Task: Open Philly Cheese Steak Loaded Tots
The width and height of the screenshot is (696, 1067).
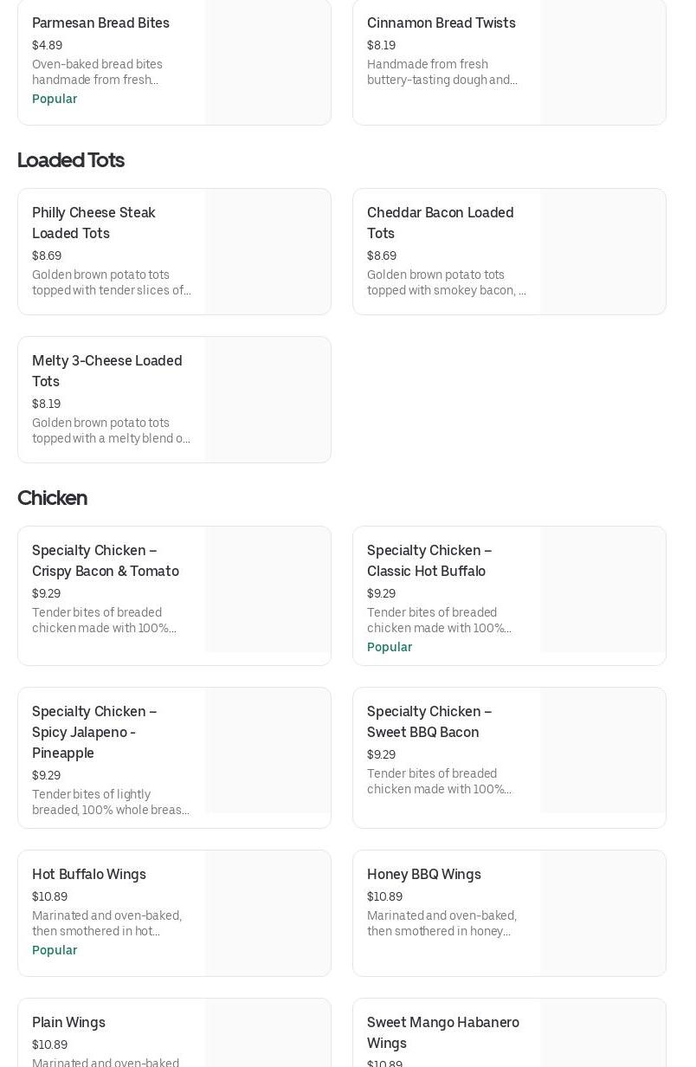Action: (93, 223)
